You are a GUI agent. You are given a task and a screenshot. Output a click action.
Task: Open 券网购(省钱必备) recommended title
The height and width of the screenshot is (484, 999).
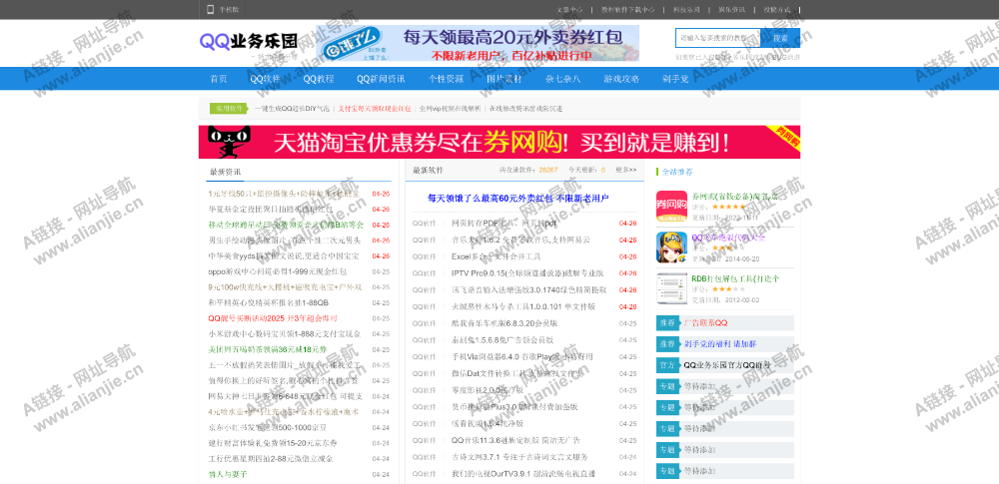click(x=735, y=197)
